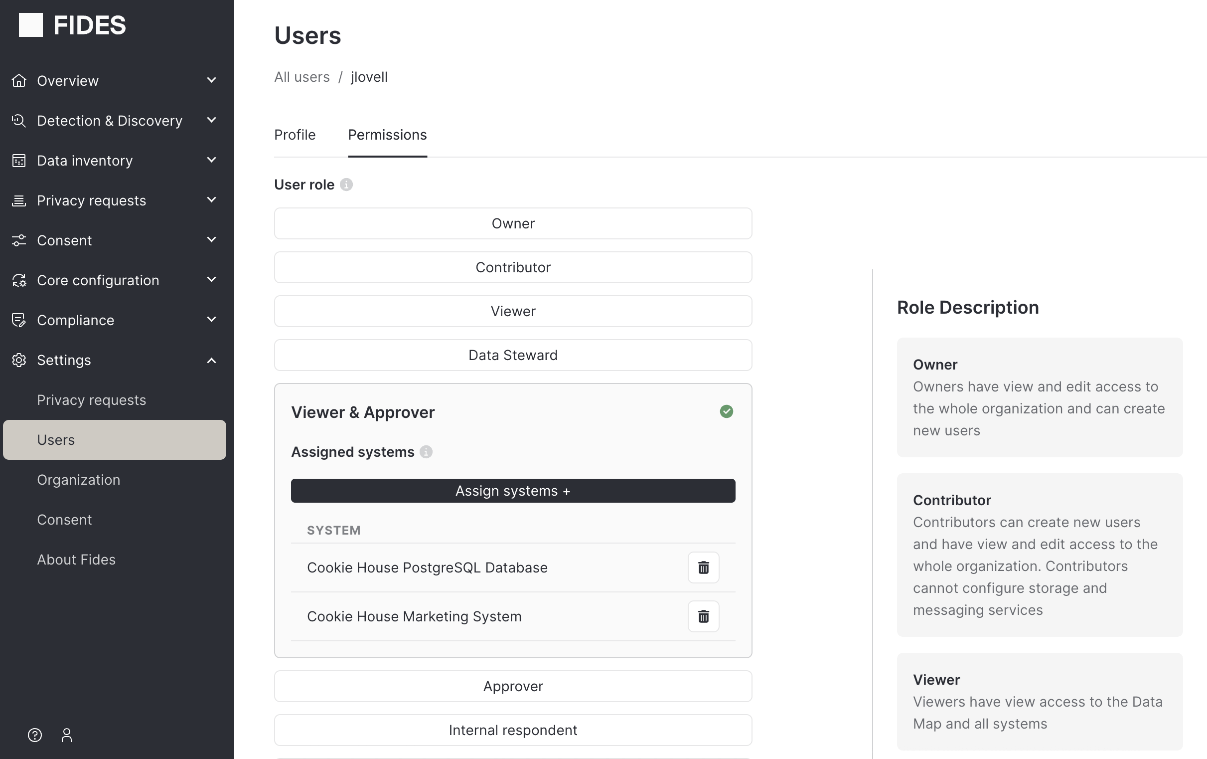Select the Owner role option

click(513, 223)
